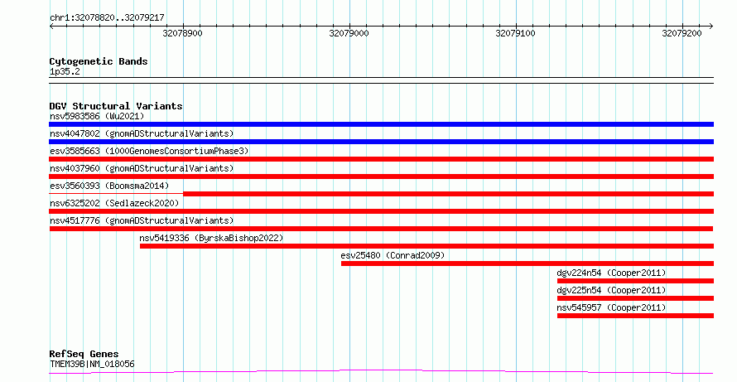The image size is (737, 382).
Task: Select the red bar under nsv4037960
Action: 381,176
